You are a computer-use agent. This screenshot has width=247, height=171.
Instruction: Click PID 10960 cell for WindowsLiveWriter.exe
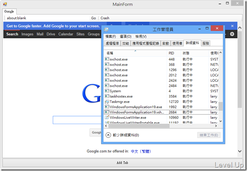(x=173, y=118)
